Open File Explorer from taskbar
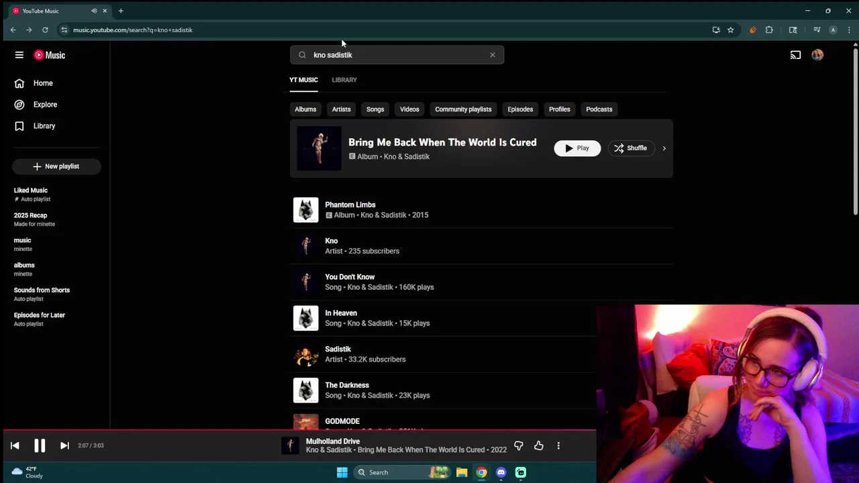 (x=462, y=472)
